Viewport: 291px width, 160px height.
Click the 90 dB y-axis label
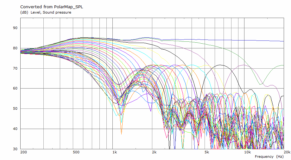[15, 28]
